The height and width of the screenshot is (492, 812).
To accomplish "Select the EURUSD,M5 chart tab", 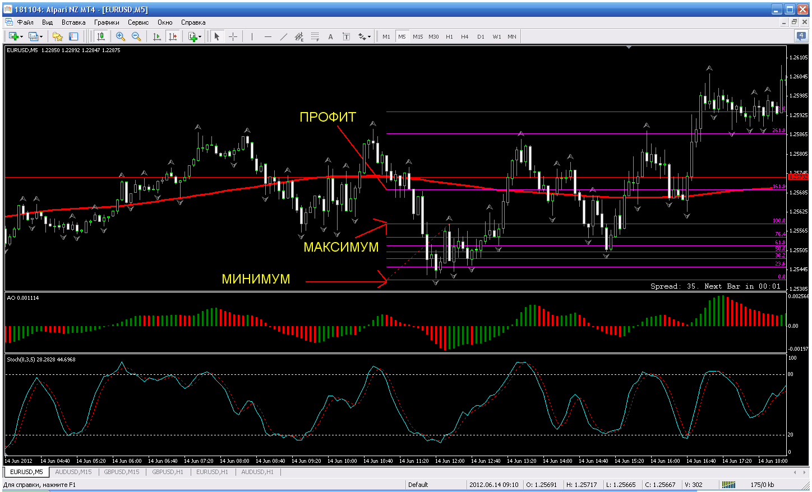I will coord(26,472).
